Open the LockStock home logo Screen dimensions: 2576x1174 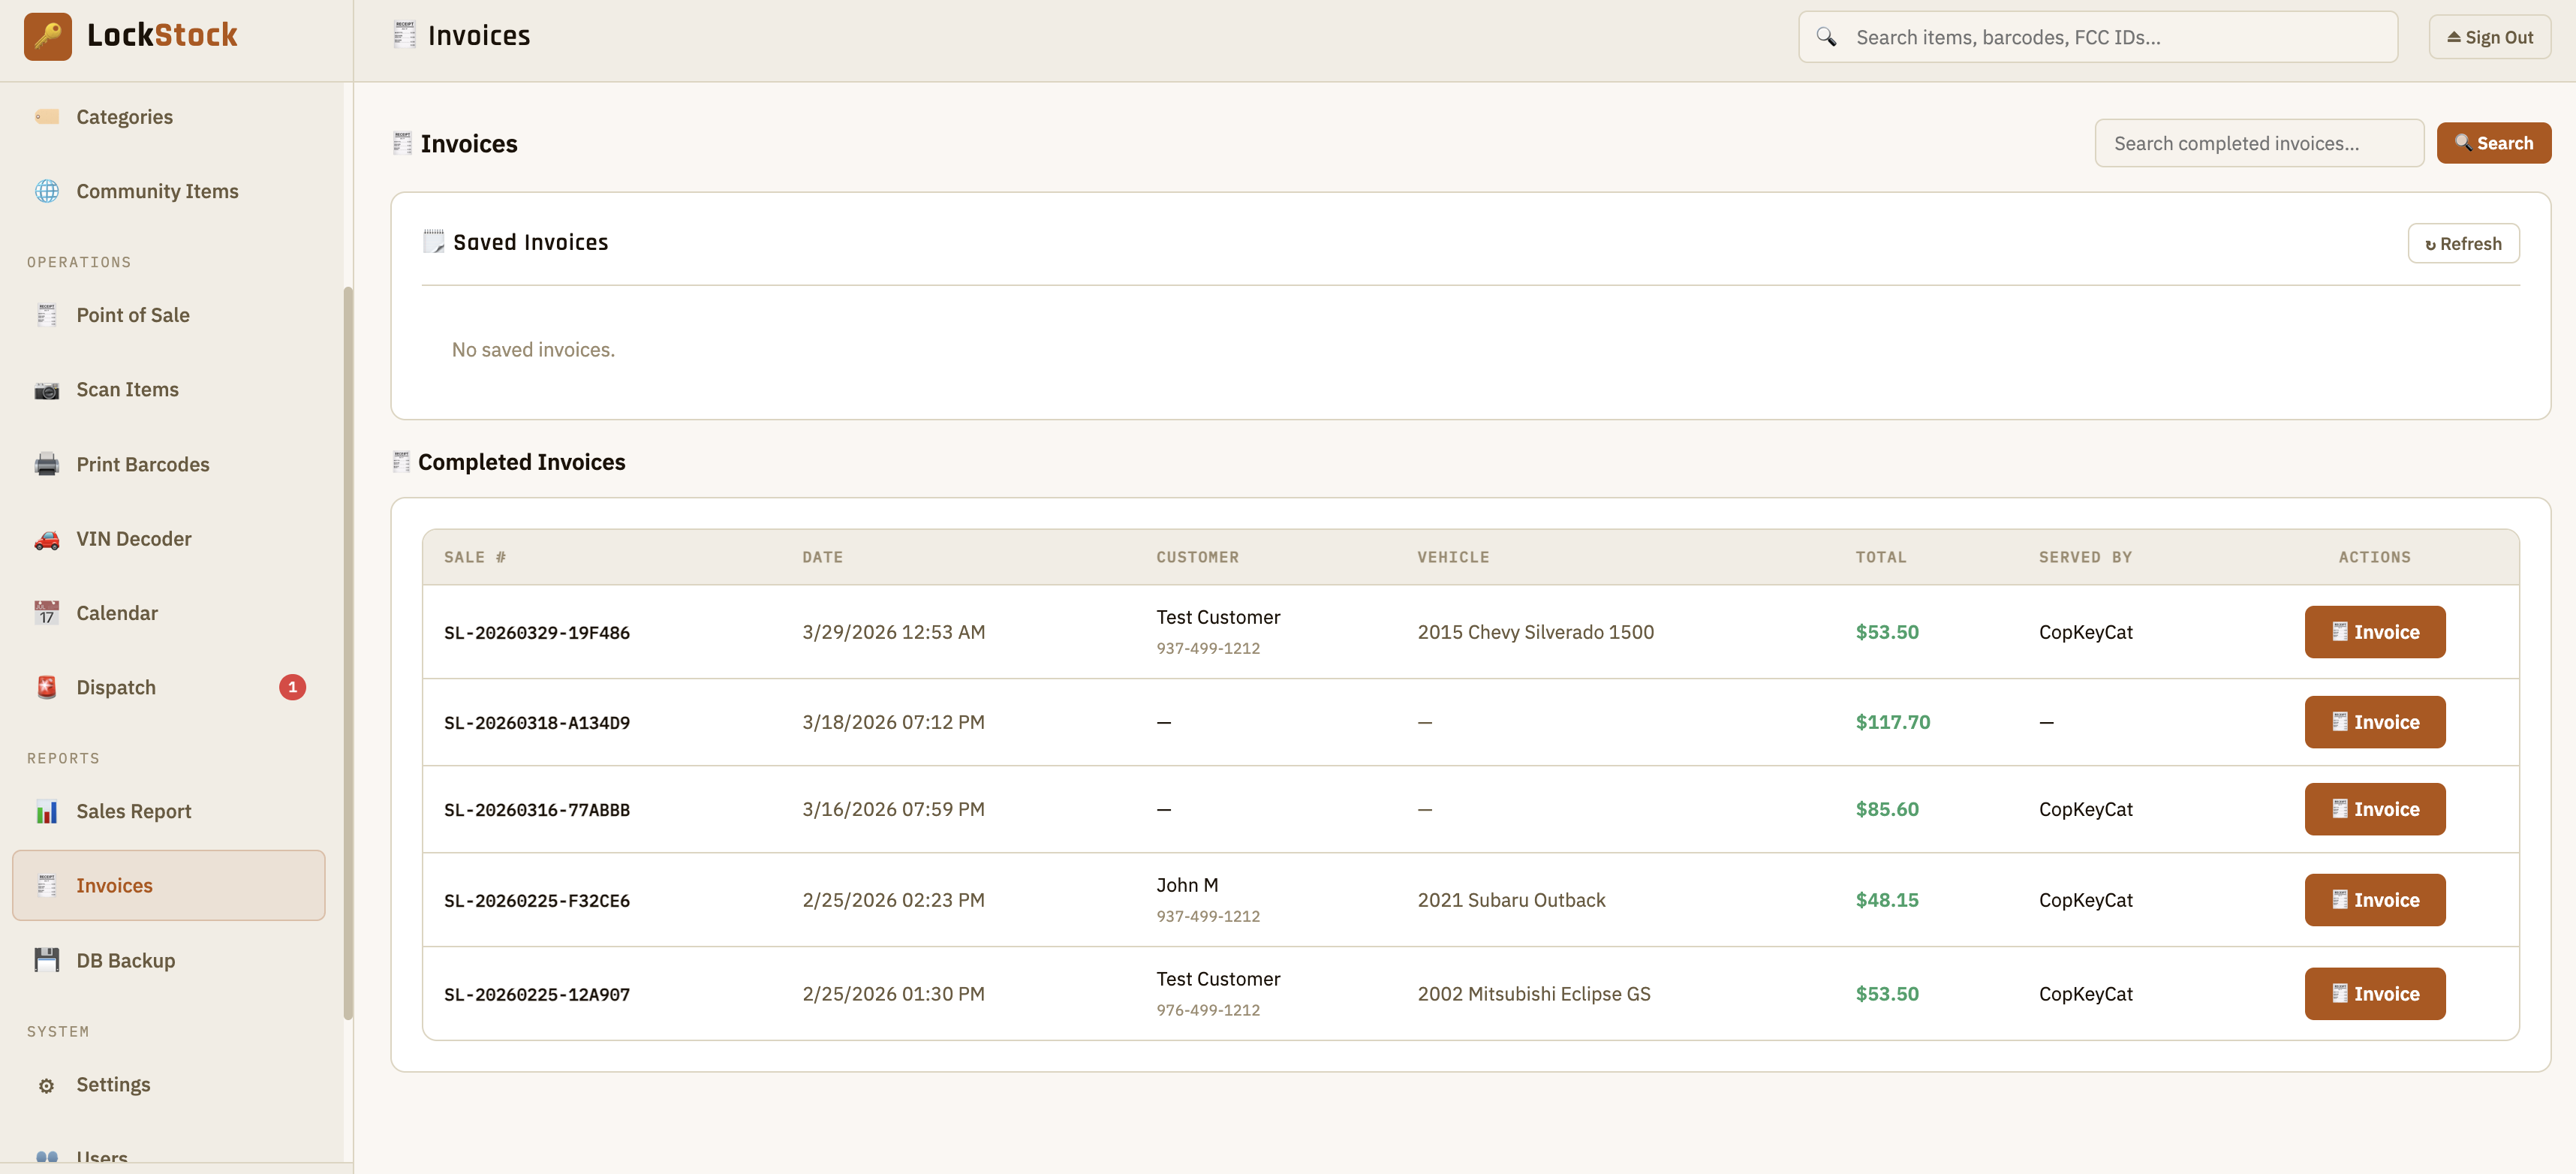pos(130,36)
